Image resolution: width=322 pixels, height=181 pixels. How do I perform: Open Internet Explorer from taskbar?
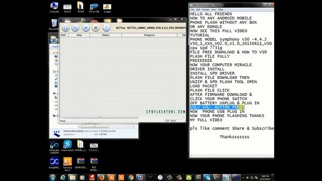tap(62, 177)
